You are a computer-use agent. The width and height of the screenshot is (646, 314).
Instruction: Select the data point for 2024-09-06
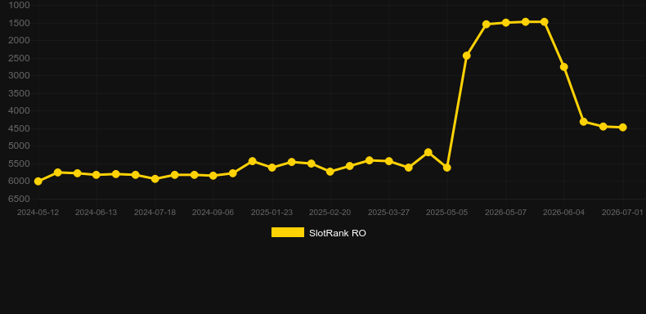(x=213, y=176)
